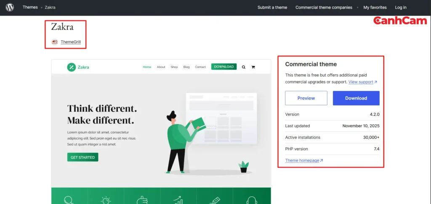Click the Think different headline in preview

click(102, 114)
